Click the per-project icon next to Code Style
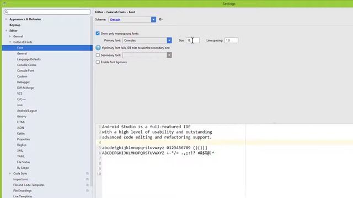 click(x=87, y=174)
